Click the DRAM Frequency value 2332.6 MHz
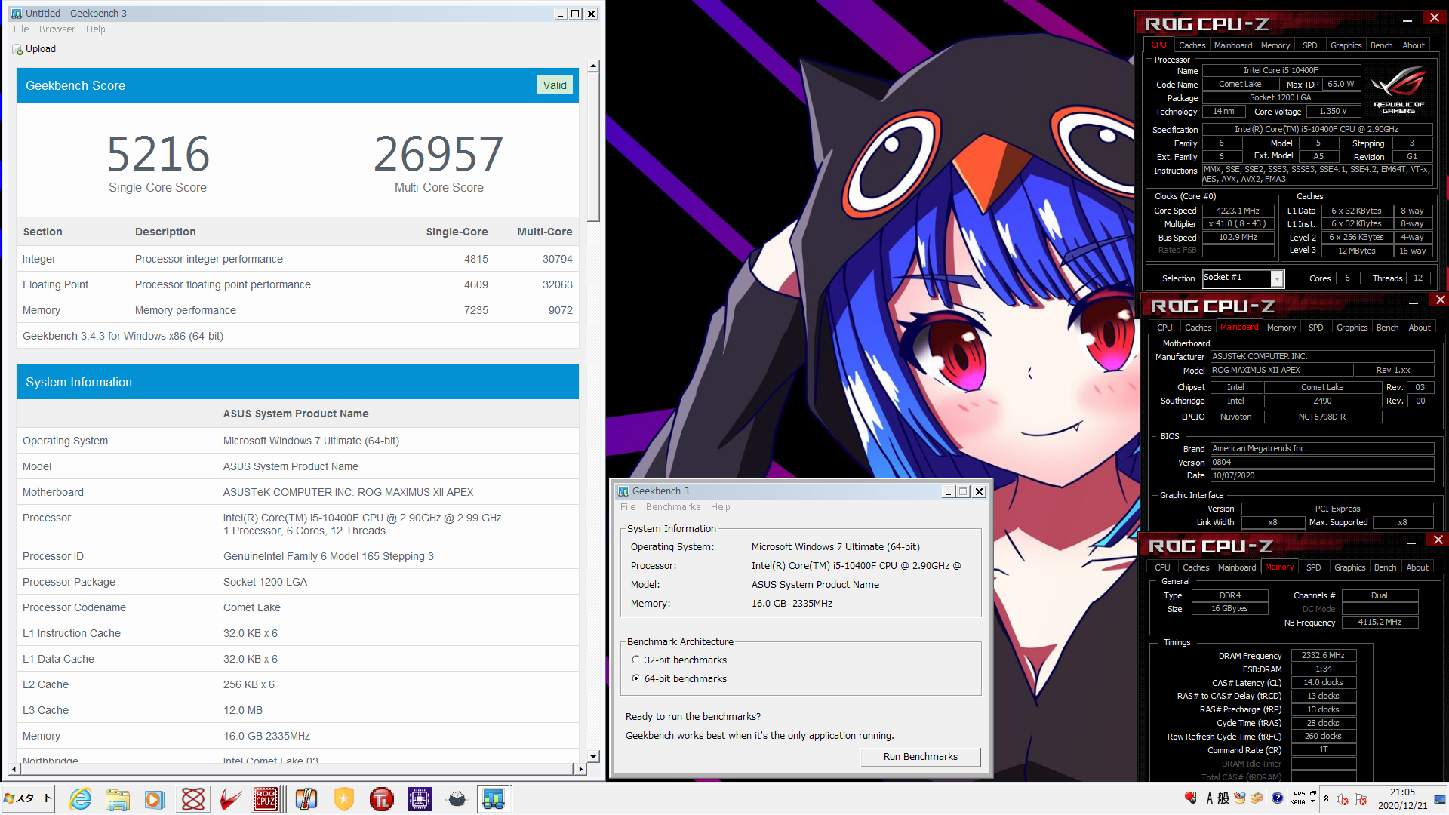This screenshot has width=1449, height=815. click(x=1324, y=656)
